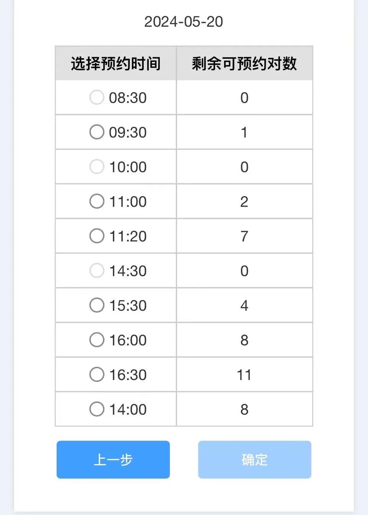
Task: Click the remaining count 4 cell
Action: (x=244, y=305)
